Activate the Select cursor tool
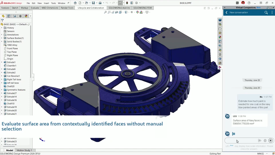 click(120, 3)
